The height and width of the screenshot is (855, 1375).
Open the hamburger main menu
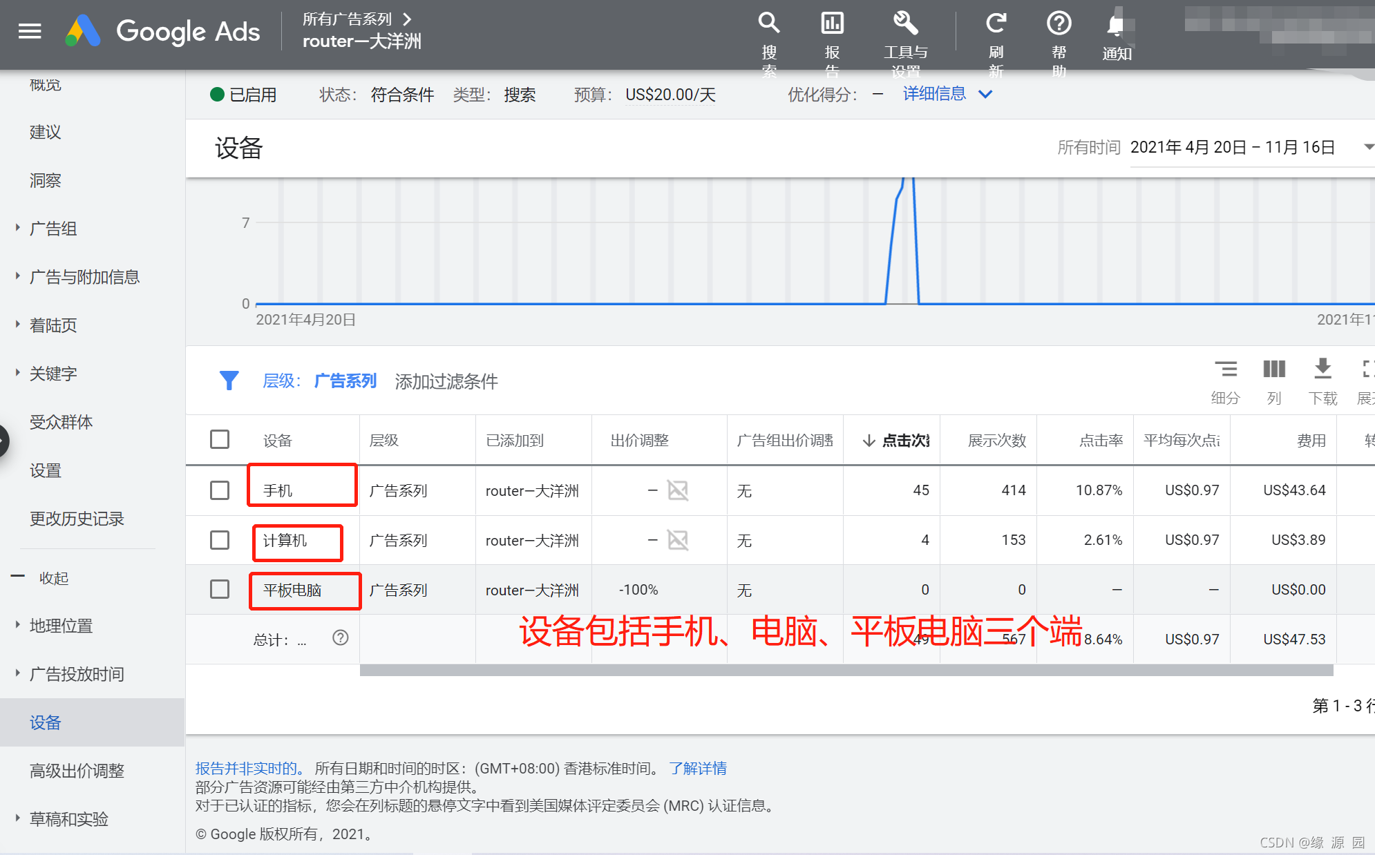[x=30, y=31]
